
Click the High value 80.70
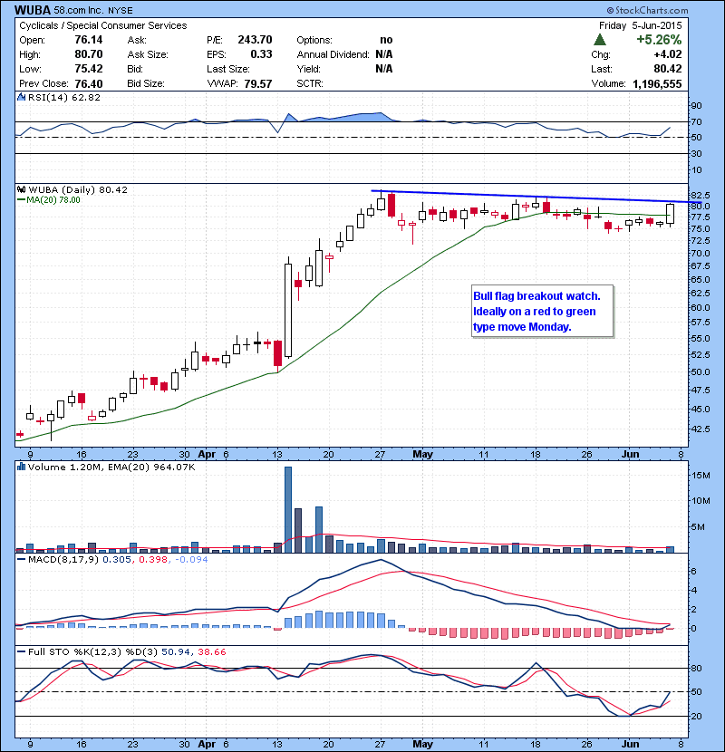(88, 54)
